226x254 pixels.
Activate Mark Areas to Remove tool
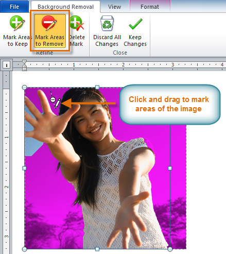50,31
